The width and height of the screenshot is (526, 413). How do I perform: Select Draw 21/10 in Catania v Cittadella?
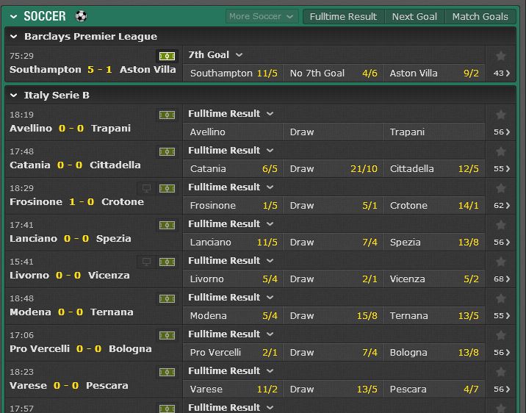pyautogui.click(x=334, y=169)
